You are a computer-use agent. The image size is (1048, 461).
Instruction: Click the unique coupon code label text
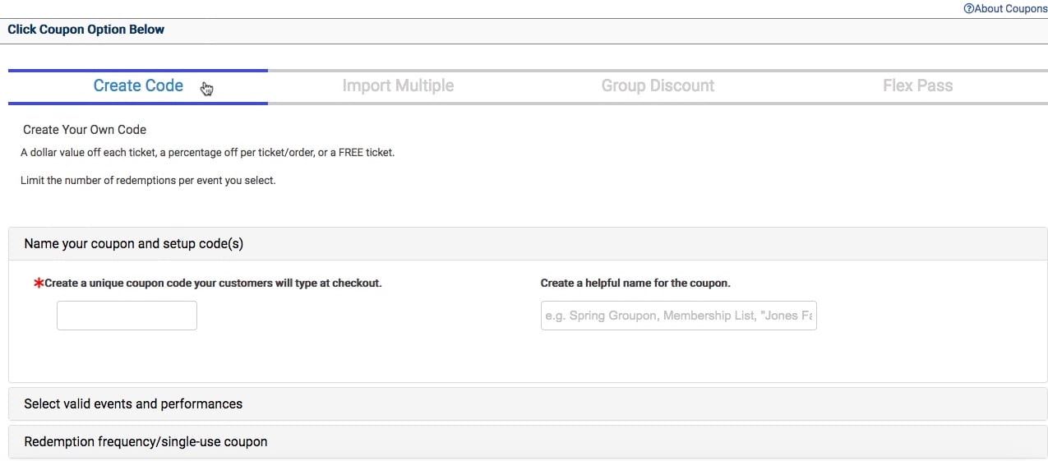tap(213, 283)
